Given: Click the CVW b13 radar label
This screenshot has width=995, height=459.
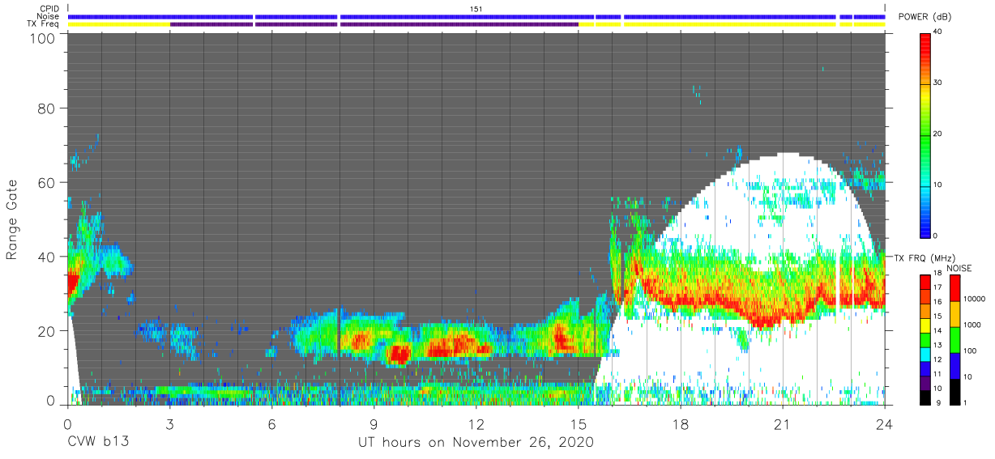Looking at the screenshot, I should [98, 443].
